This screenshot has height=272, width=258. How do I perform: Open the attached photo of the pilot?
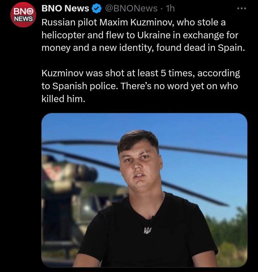click(144, 190)
